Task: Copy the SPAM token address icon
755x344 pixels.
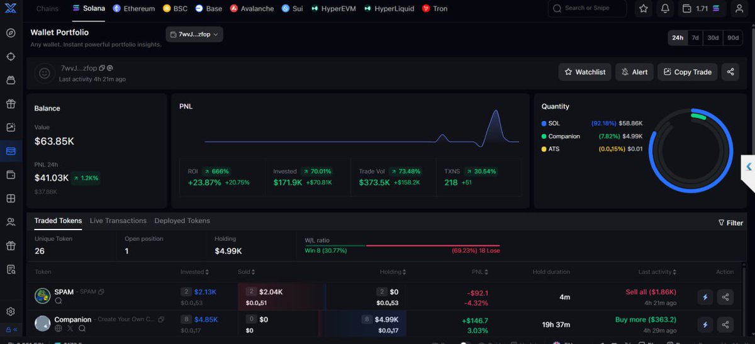Action: click(101, 292)
